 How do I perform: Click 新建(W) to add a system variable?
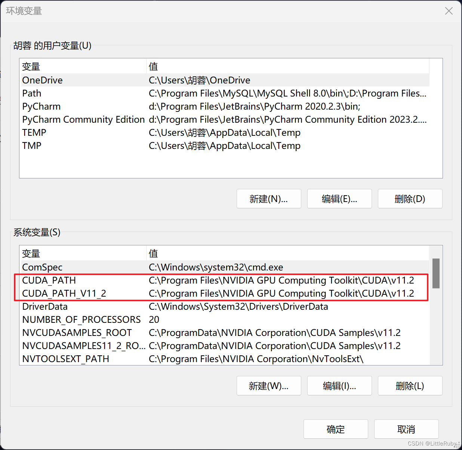[269, 386]
